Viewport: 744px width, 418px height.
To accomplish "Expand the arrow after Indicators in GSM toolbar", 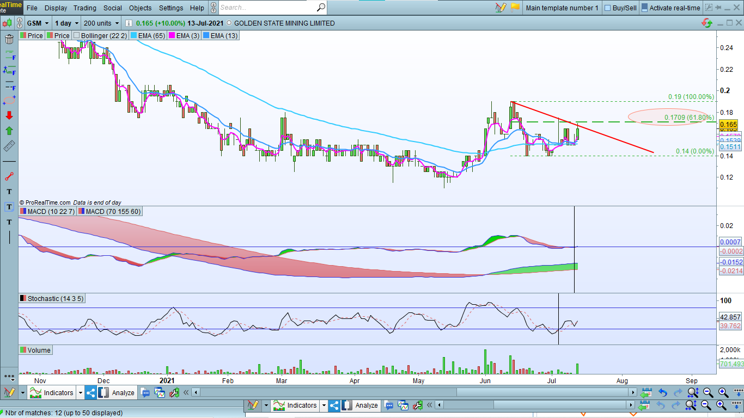I will (81, 392).
